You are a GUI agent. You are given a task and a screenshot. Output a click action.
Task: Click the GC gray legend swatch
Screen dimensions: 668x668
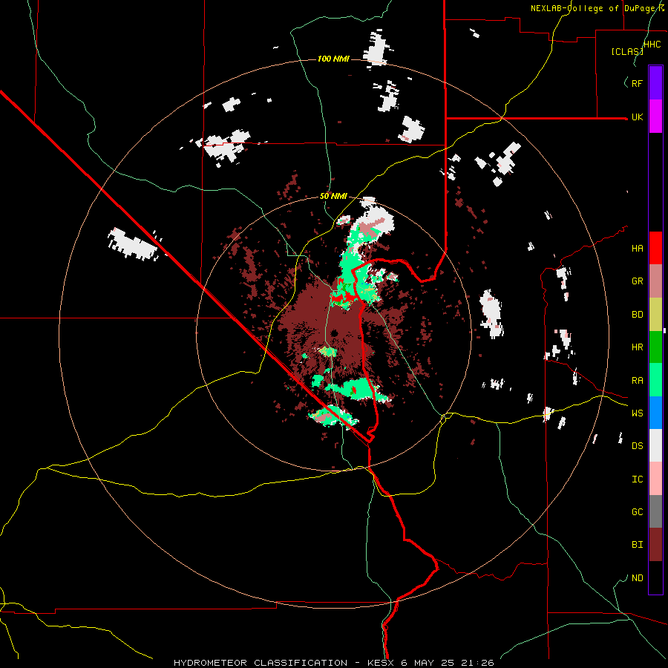(x=655, y=511)
